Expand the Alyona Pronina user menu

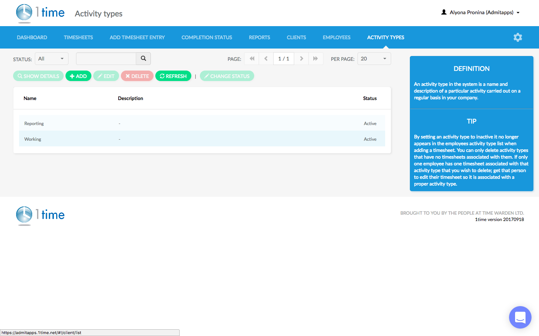(481, 12)
